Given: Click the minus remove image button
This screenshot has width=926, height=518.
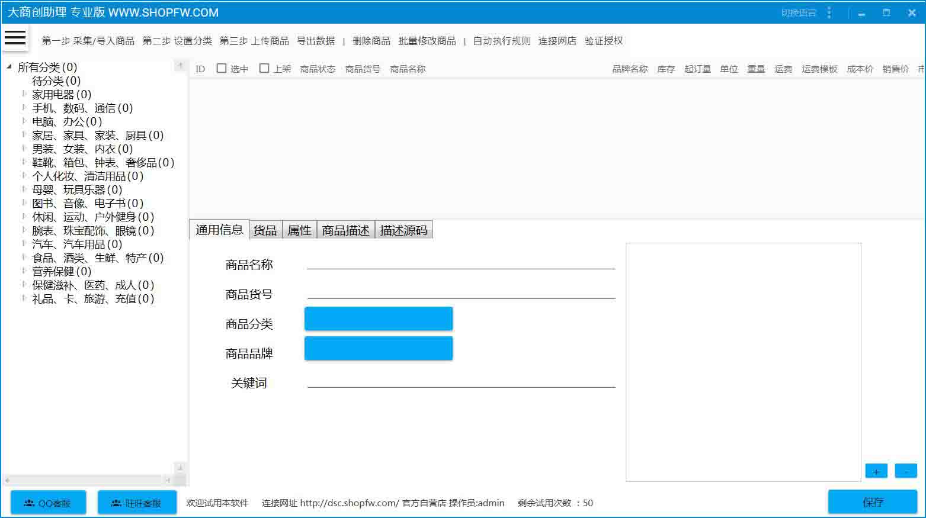Looking at the screenshot, I should click(x=906, y=471).
